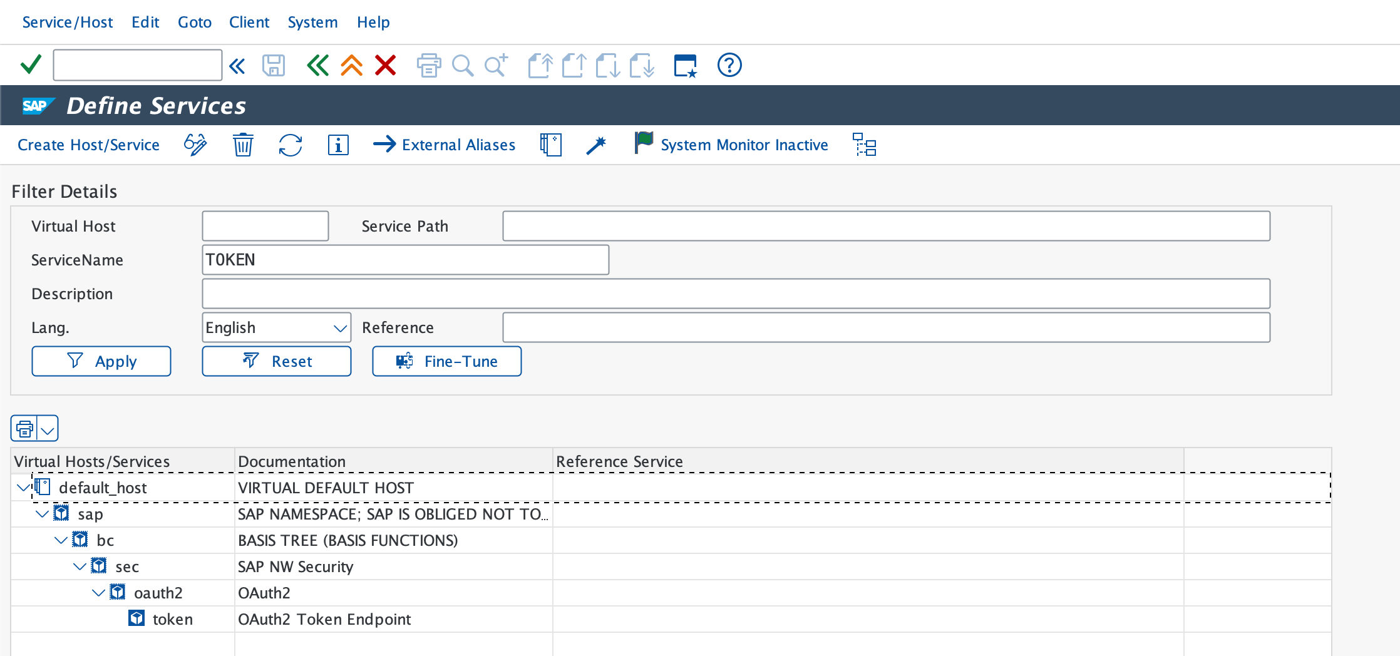Click the ServiceName field containing TOKEN
Image resolution: width=1400 pixels, height=656 pixels.
[406, 259]
